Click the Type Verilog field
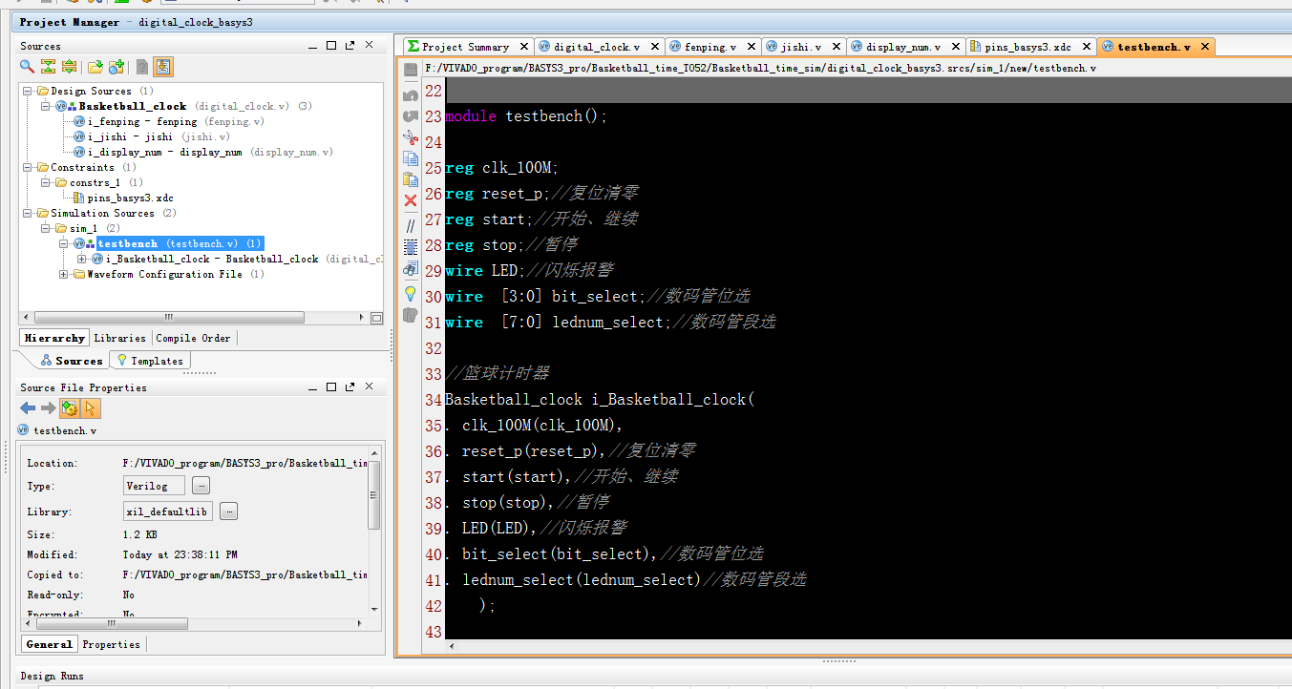 154,486
